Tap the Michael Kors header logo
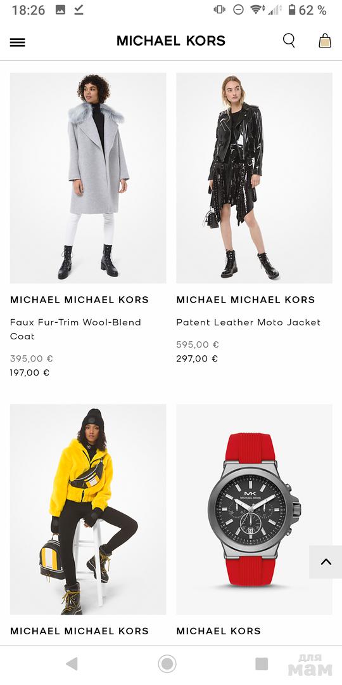The width and height of the screenshot is (342, 685). (171, 41)
